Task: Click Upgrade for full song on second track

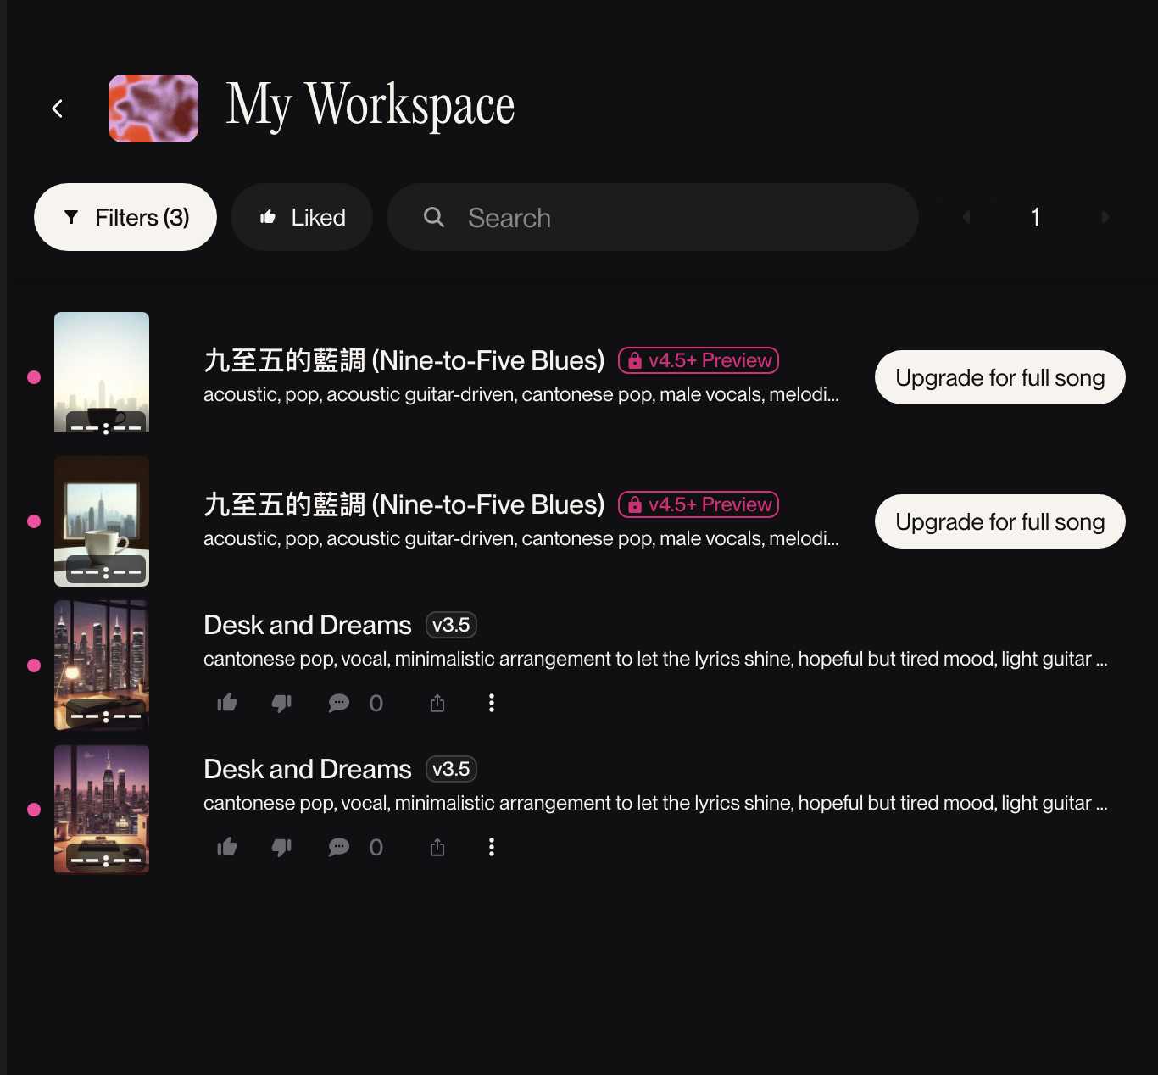Action: click(999, 522)
